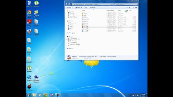
Task: Select the unins000 application file
Action: point(86,31)
